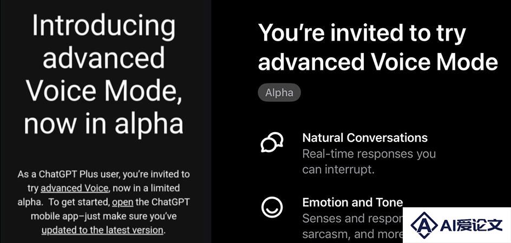Click "Voice Mode," line in left headline
The width and height of the screenshot is (511, 243).
103,91
